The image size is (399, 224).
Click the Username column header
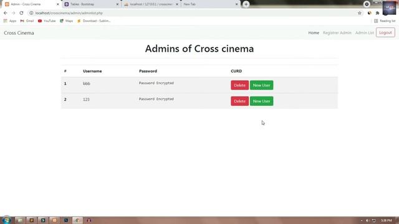point(92,71)
